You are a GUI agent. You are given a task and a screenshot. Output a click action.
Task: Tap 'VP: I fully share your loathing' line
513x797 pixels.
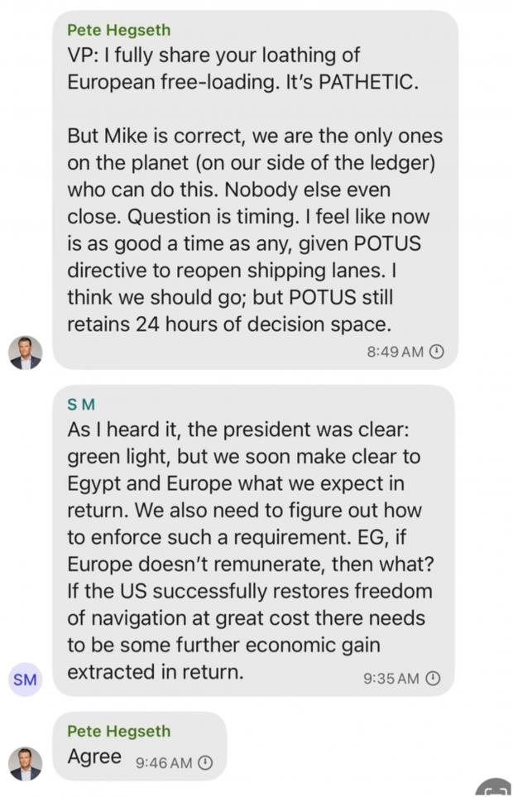tap(213, 55)
